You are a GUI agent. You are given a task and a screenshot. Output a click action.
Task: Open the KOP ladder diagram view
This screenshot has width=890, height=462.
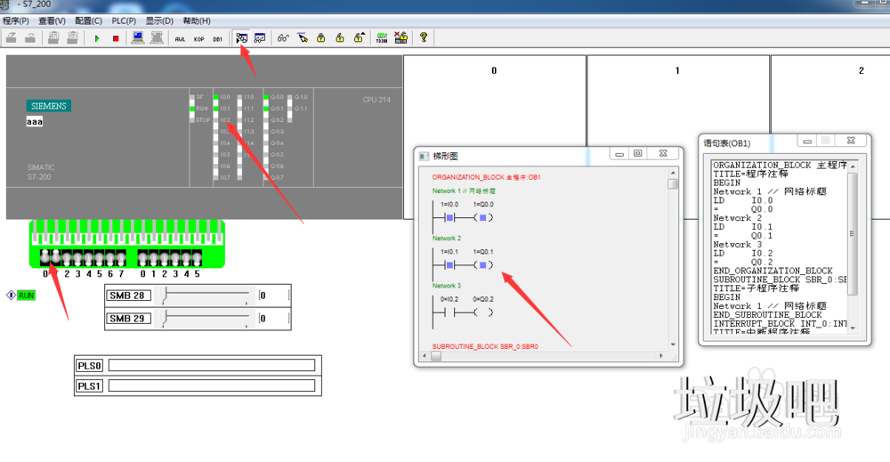click(x=198, y=38)
